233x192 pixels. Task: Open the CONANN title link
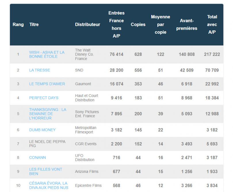(x=37, y=158)
